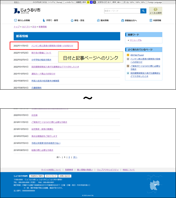This screenshot has width=176, height=198.
Task: Open 令和元年度第1回市有地売り払い article
Action: tap(46, 143)
